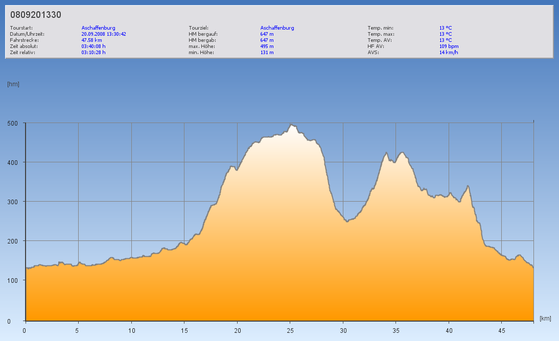Click the tour title 0809201330

pos(36,15)
